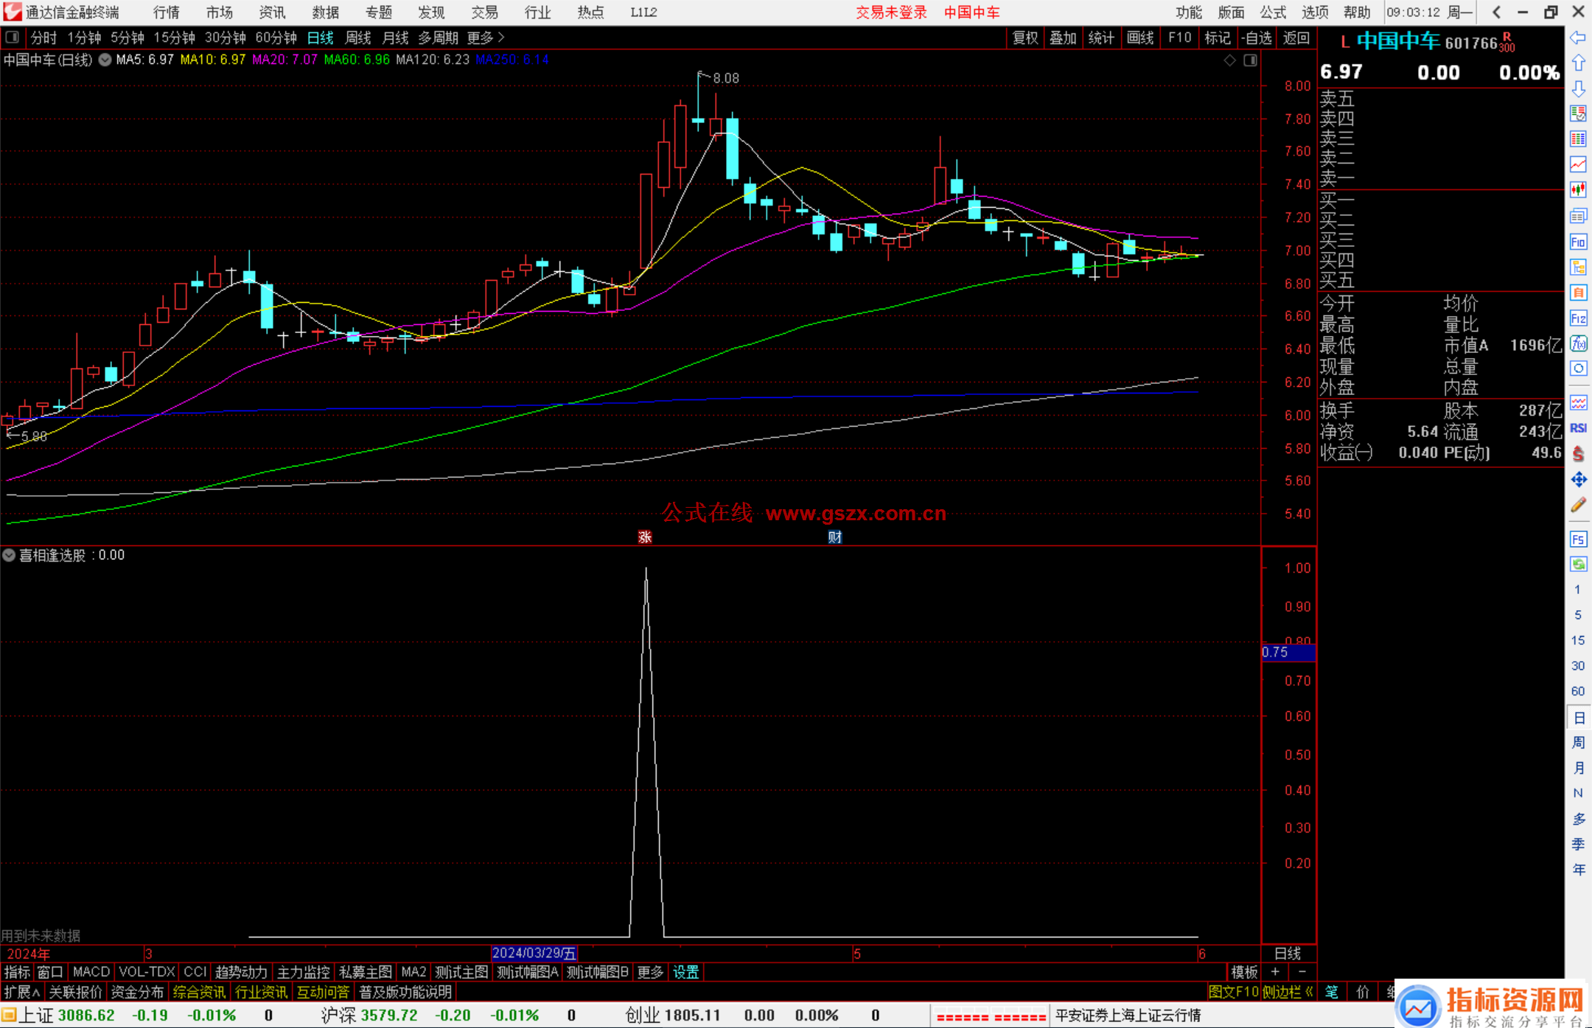Click the 涨 marker under the chart
Viewport: 1592px width, 1028px height.
click(645, 537)
